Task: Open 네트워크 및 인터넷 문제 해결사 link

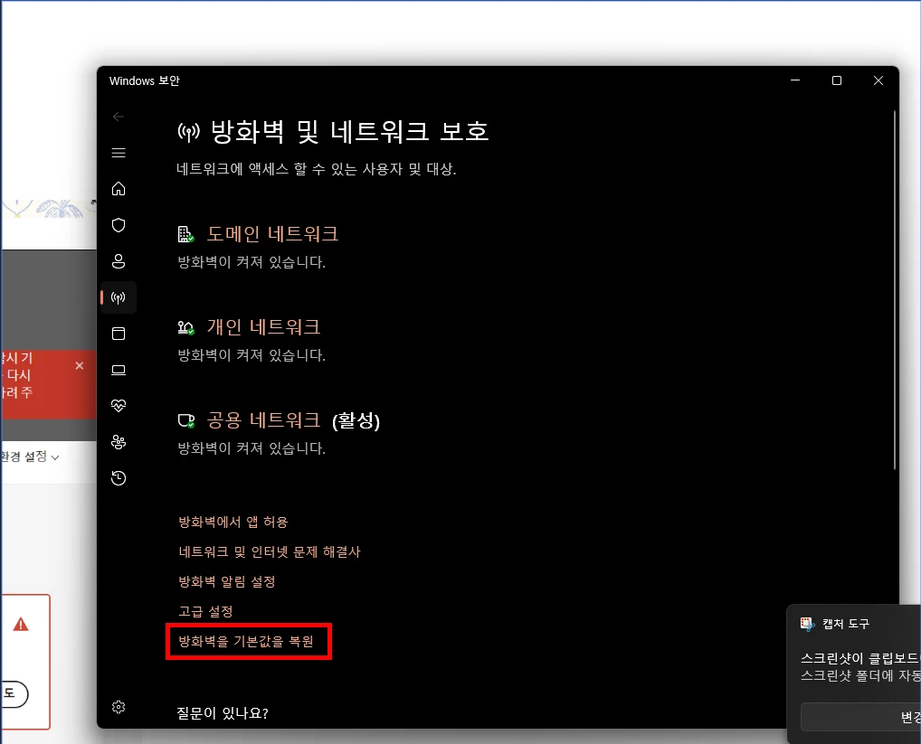Action: [270, 551]
